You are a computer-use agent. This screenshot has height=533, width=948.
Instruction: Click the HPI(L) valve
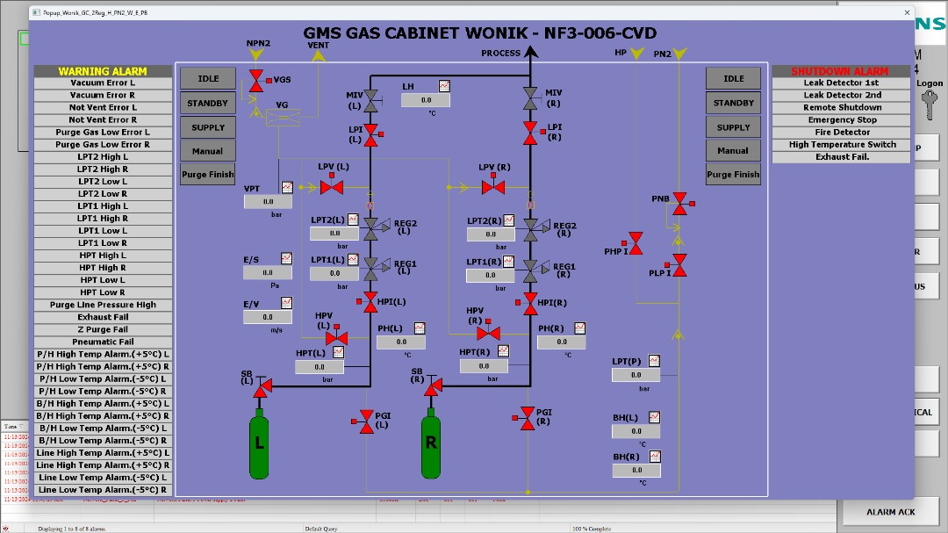370,302
